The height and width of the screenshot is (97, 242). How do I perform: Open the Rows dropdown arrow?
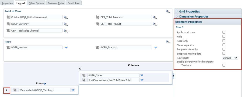click(x=45, y=83)
